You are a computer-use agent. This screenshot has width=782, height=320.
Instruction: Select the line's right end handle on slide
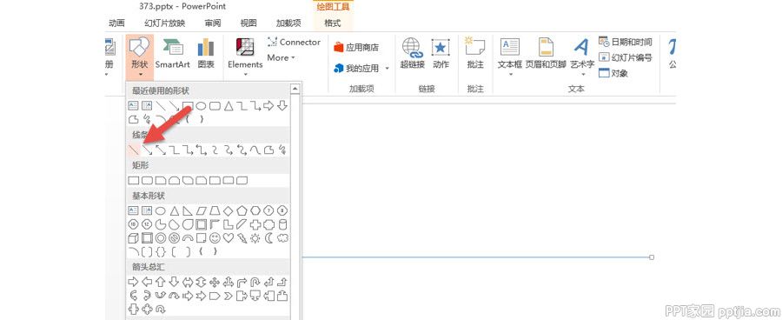pyautogui.click(x=652, y=257)
